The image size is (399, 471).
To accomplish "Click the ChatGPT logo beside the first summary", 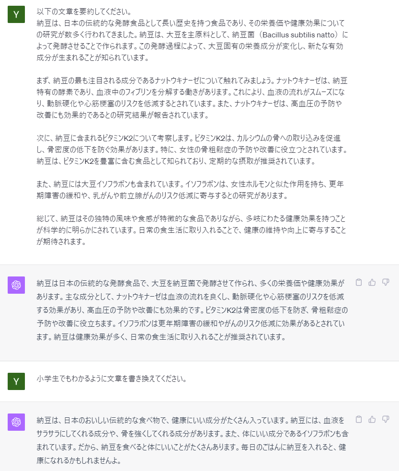I will (x=16, y=285).
